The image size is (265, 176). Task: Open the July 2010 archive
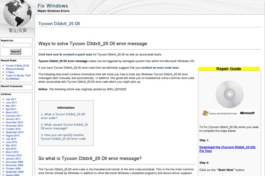pos(11,139)
